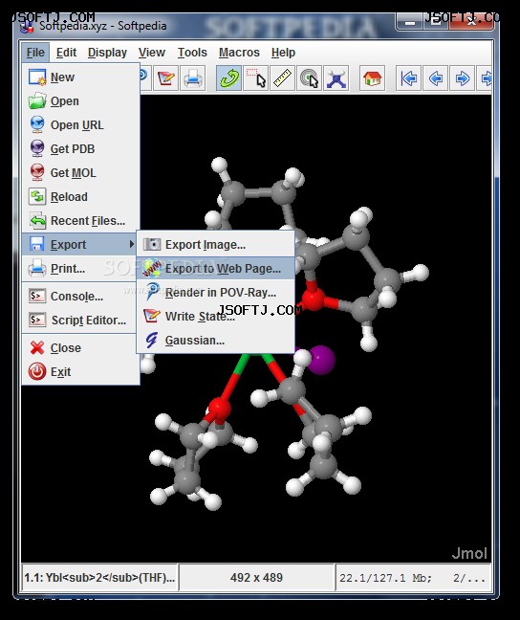Click the memory usage status field
The width and height of the screenshot is (520, 620).
413,578
